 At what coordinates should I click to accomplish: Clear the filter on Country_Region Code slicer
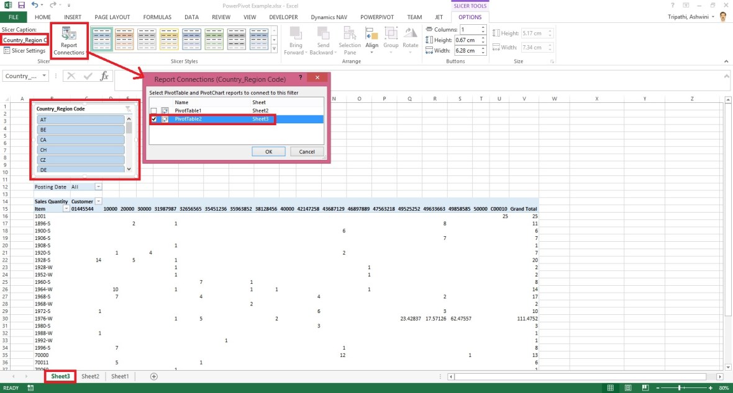[x=129, y=108]
